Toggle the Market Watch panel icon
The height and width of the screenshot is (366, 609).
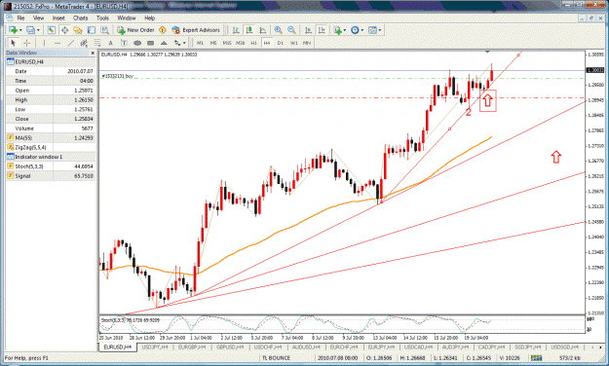point(52,30)
